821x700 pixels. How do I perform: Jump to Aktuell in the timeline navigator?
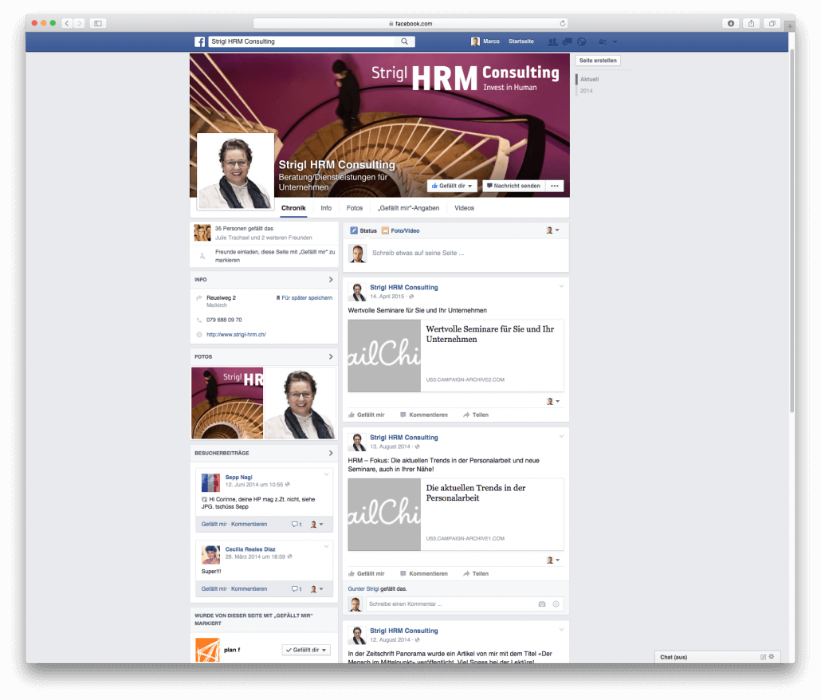pos(590,79)
